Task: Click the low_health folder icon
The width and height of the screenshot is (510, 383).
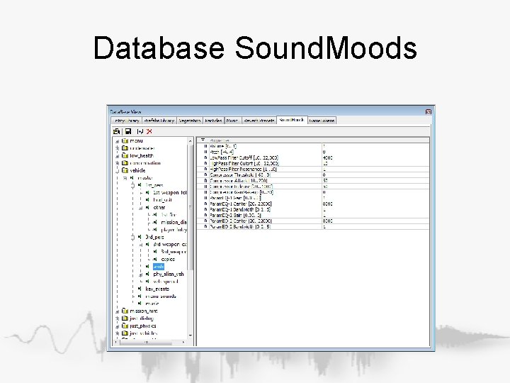Action: point(125,155)
